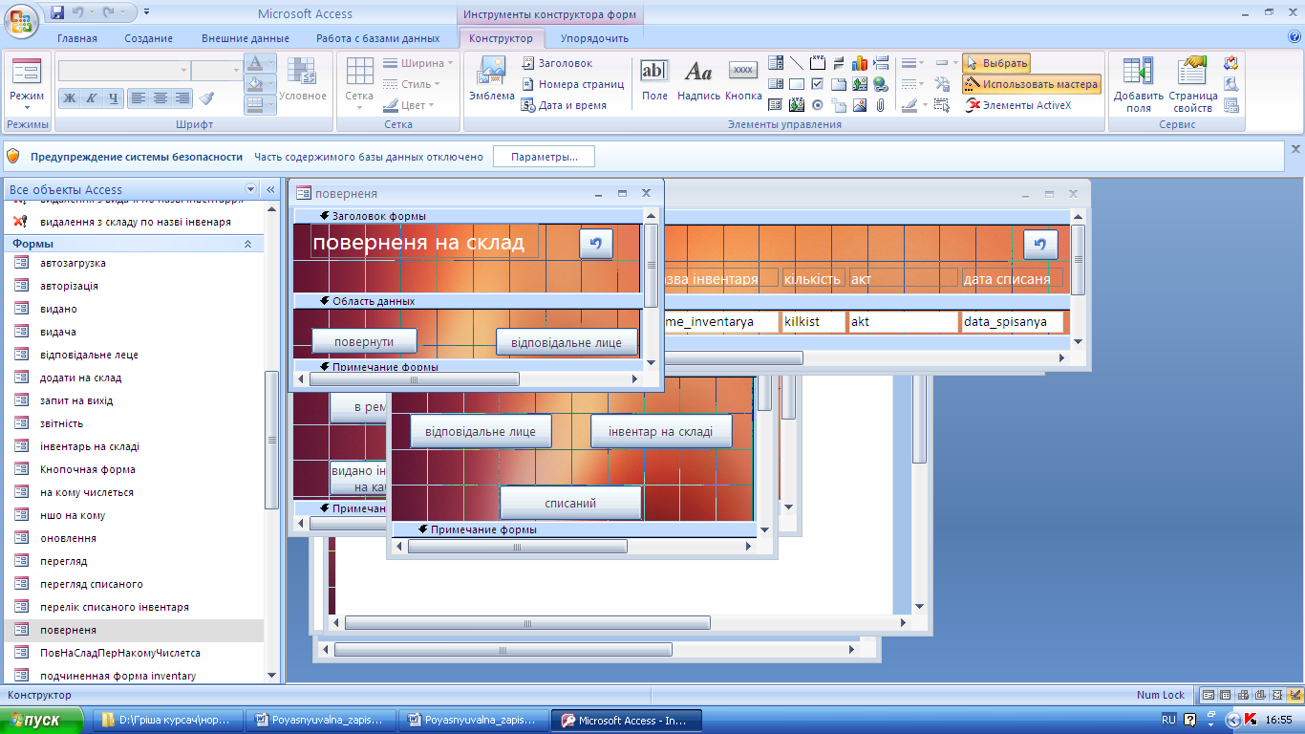Click navigation pane vertical scrollbar
The image size is (1305, 734).
coord(272,440)
